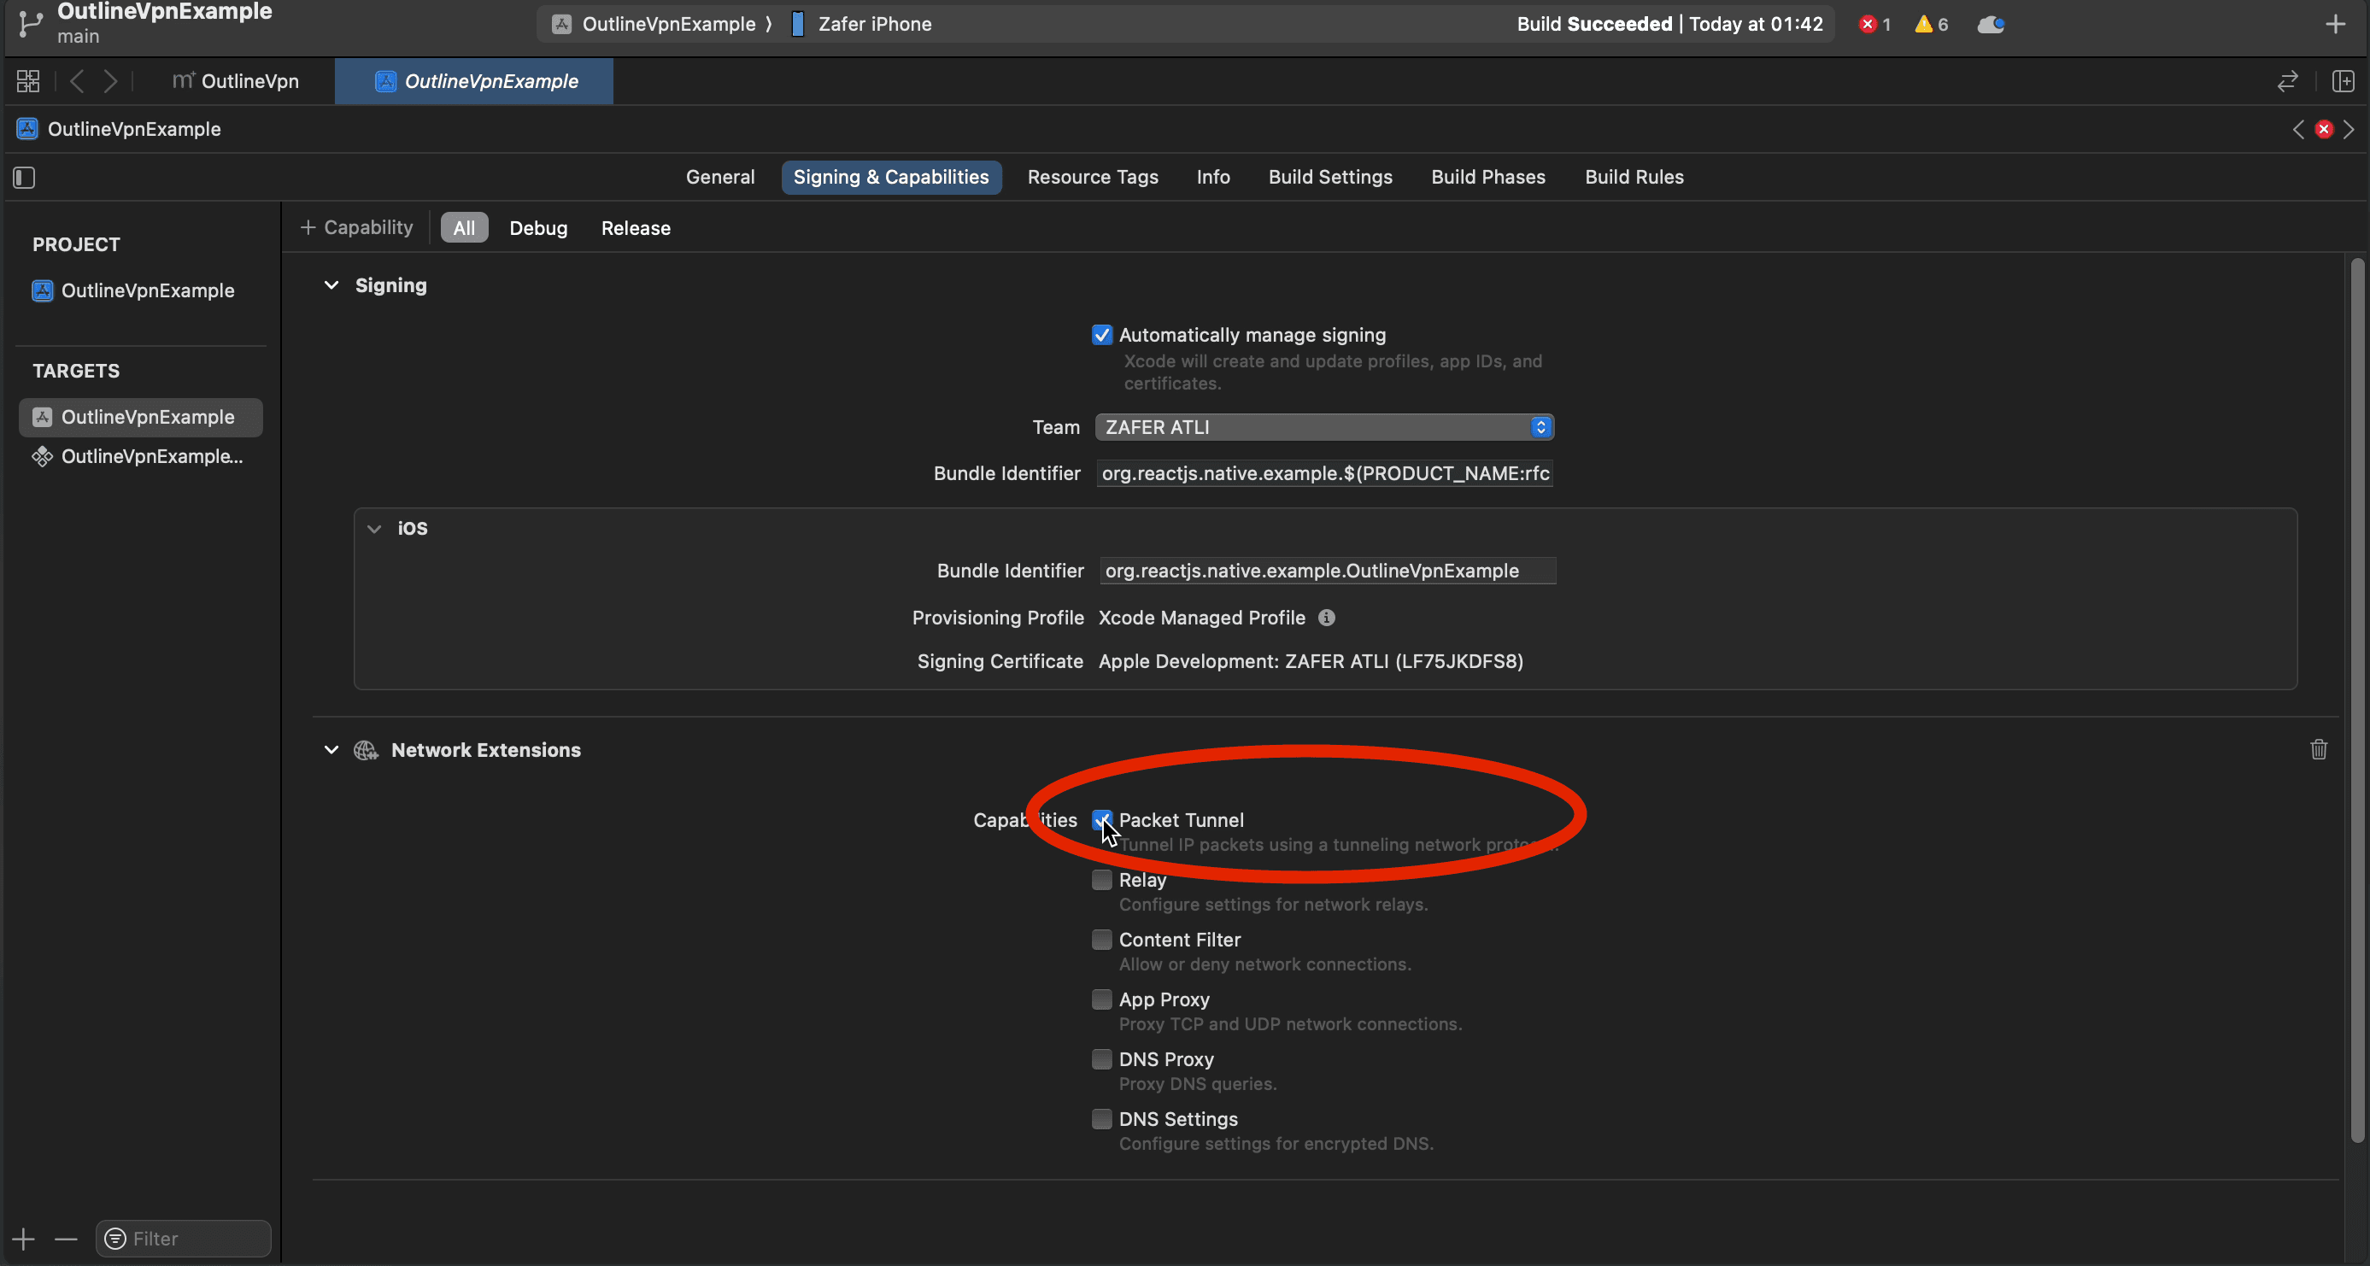Select the OutlineVpnExample project in the sidebar
The image size is (2370, 1266).
click(134, 290)
